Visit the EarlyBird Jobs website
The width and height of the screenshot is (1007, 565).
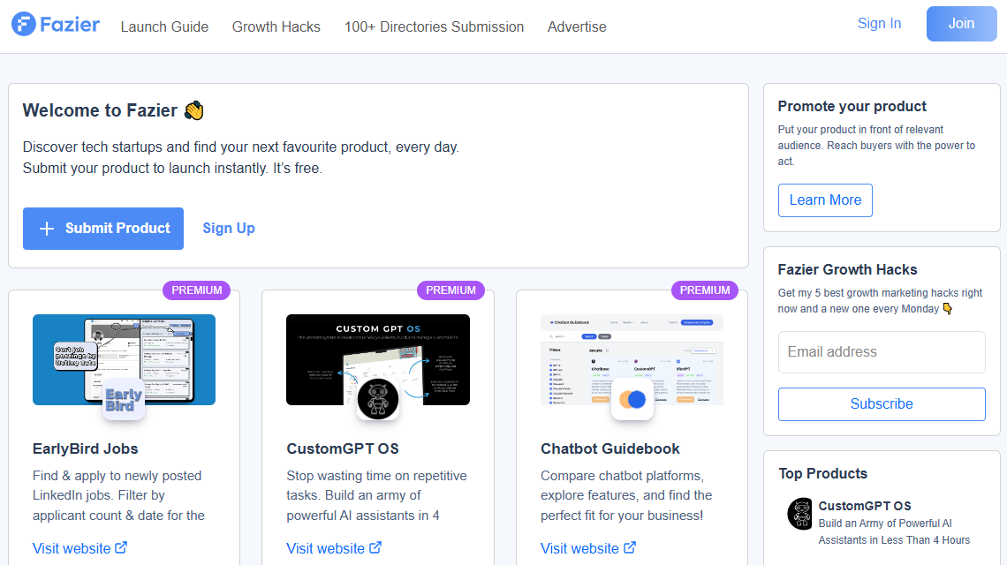pyautogui.click(x=79, y=548)
